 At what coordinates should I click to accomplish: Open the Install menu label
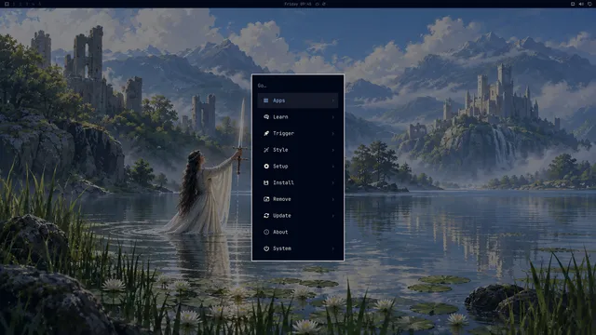[283, 182]
